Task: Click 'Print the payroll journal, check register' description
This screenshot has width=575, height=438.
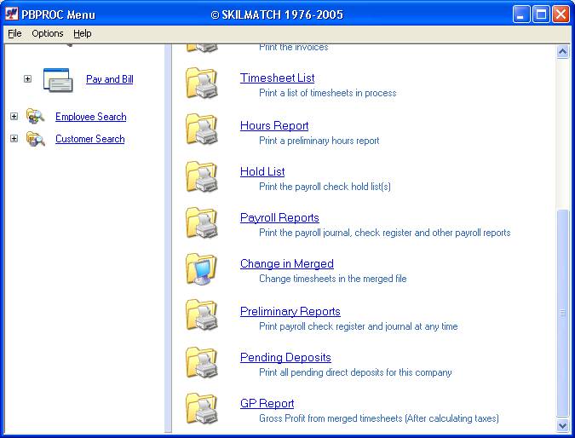Action: [385, 233]
